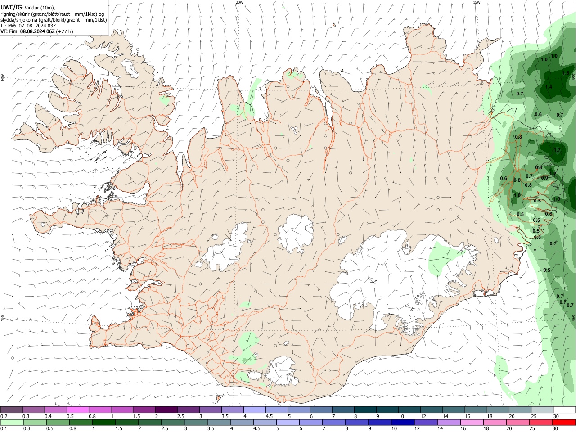Screen dimensions: 576x432
Task: Select upper legend swatch between 0.2 and 0.3
Action: click(x=12, y=409)
